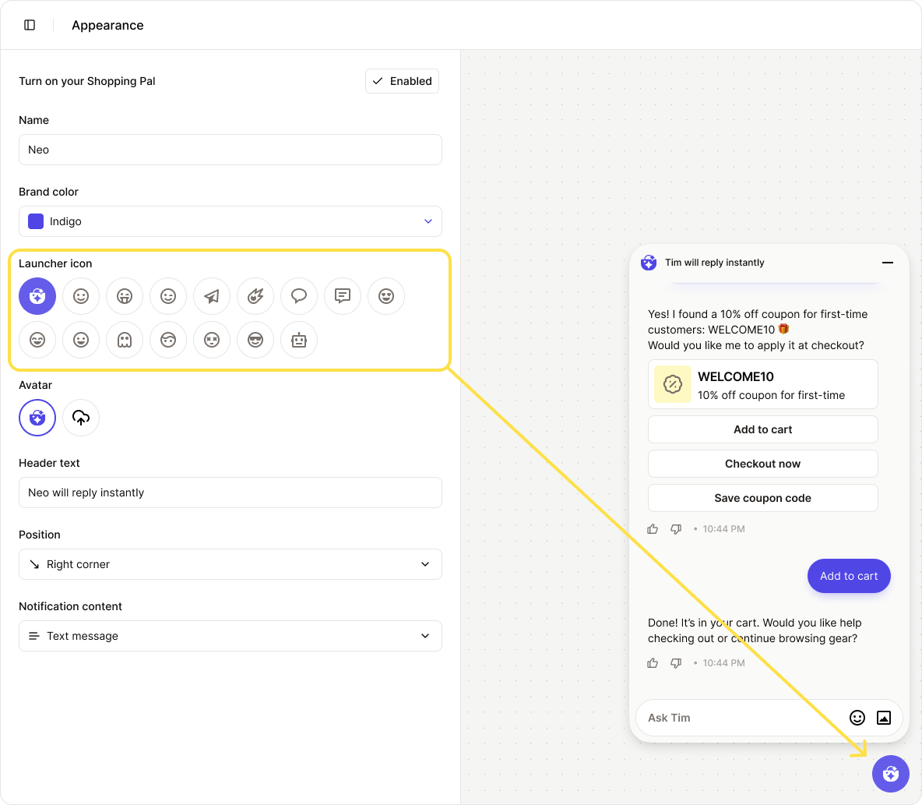922x805 pixels.
Task: Thumbs down the WELCOME10 coupon message
Action: coord(676,529)
